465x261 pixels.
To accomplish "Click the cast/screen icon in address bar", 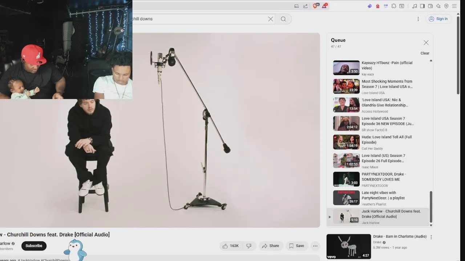I will 296,6.
